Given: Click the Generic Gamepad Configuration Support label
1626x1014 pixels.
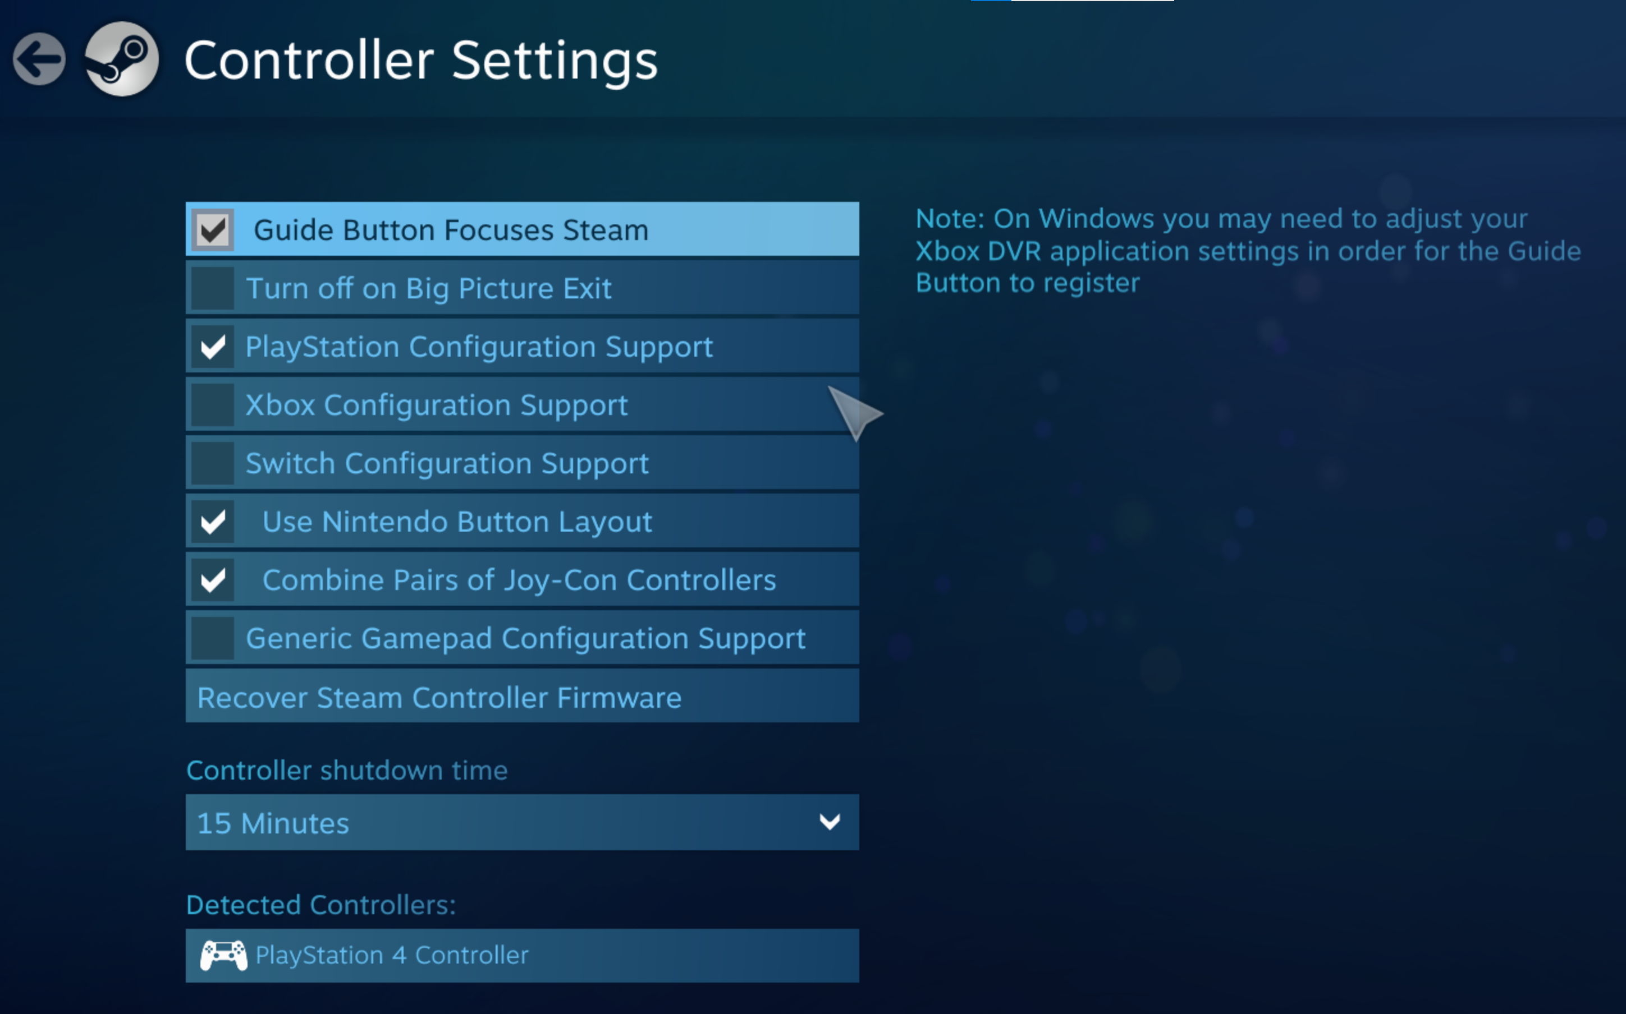Looking at the screenshot, I should tap(525, 638).
